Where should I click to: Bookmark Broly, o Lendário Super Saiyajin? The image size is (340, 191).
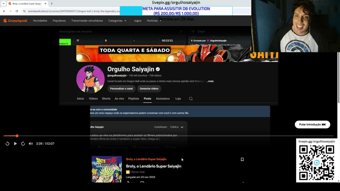click(x=242, y=159)
